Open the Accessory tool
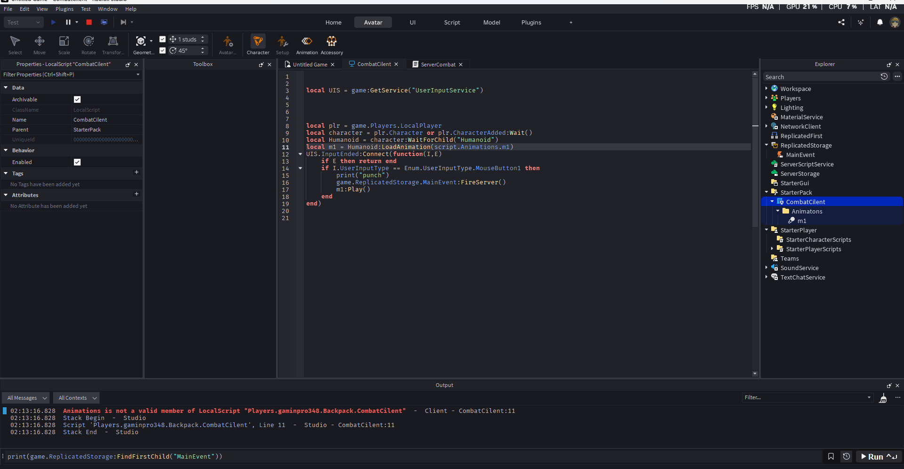This screenshot has width=904, height=469. point(332,45)
